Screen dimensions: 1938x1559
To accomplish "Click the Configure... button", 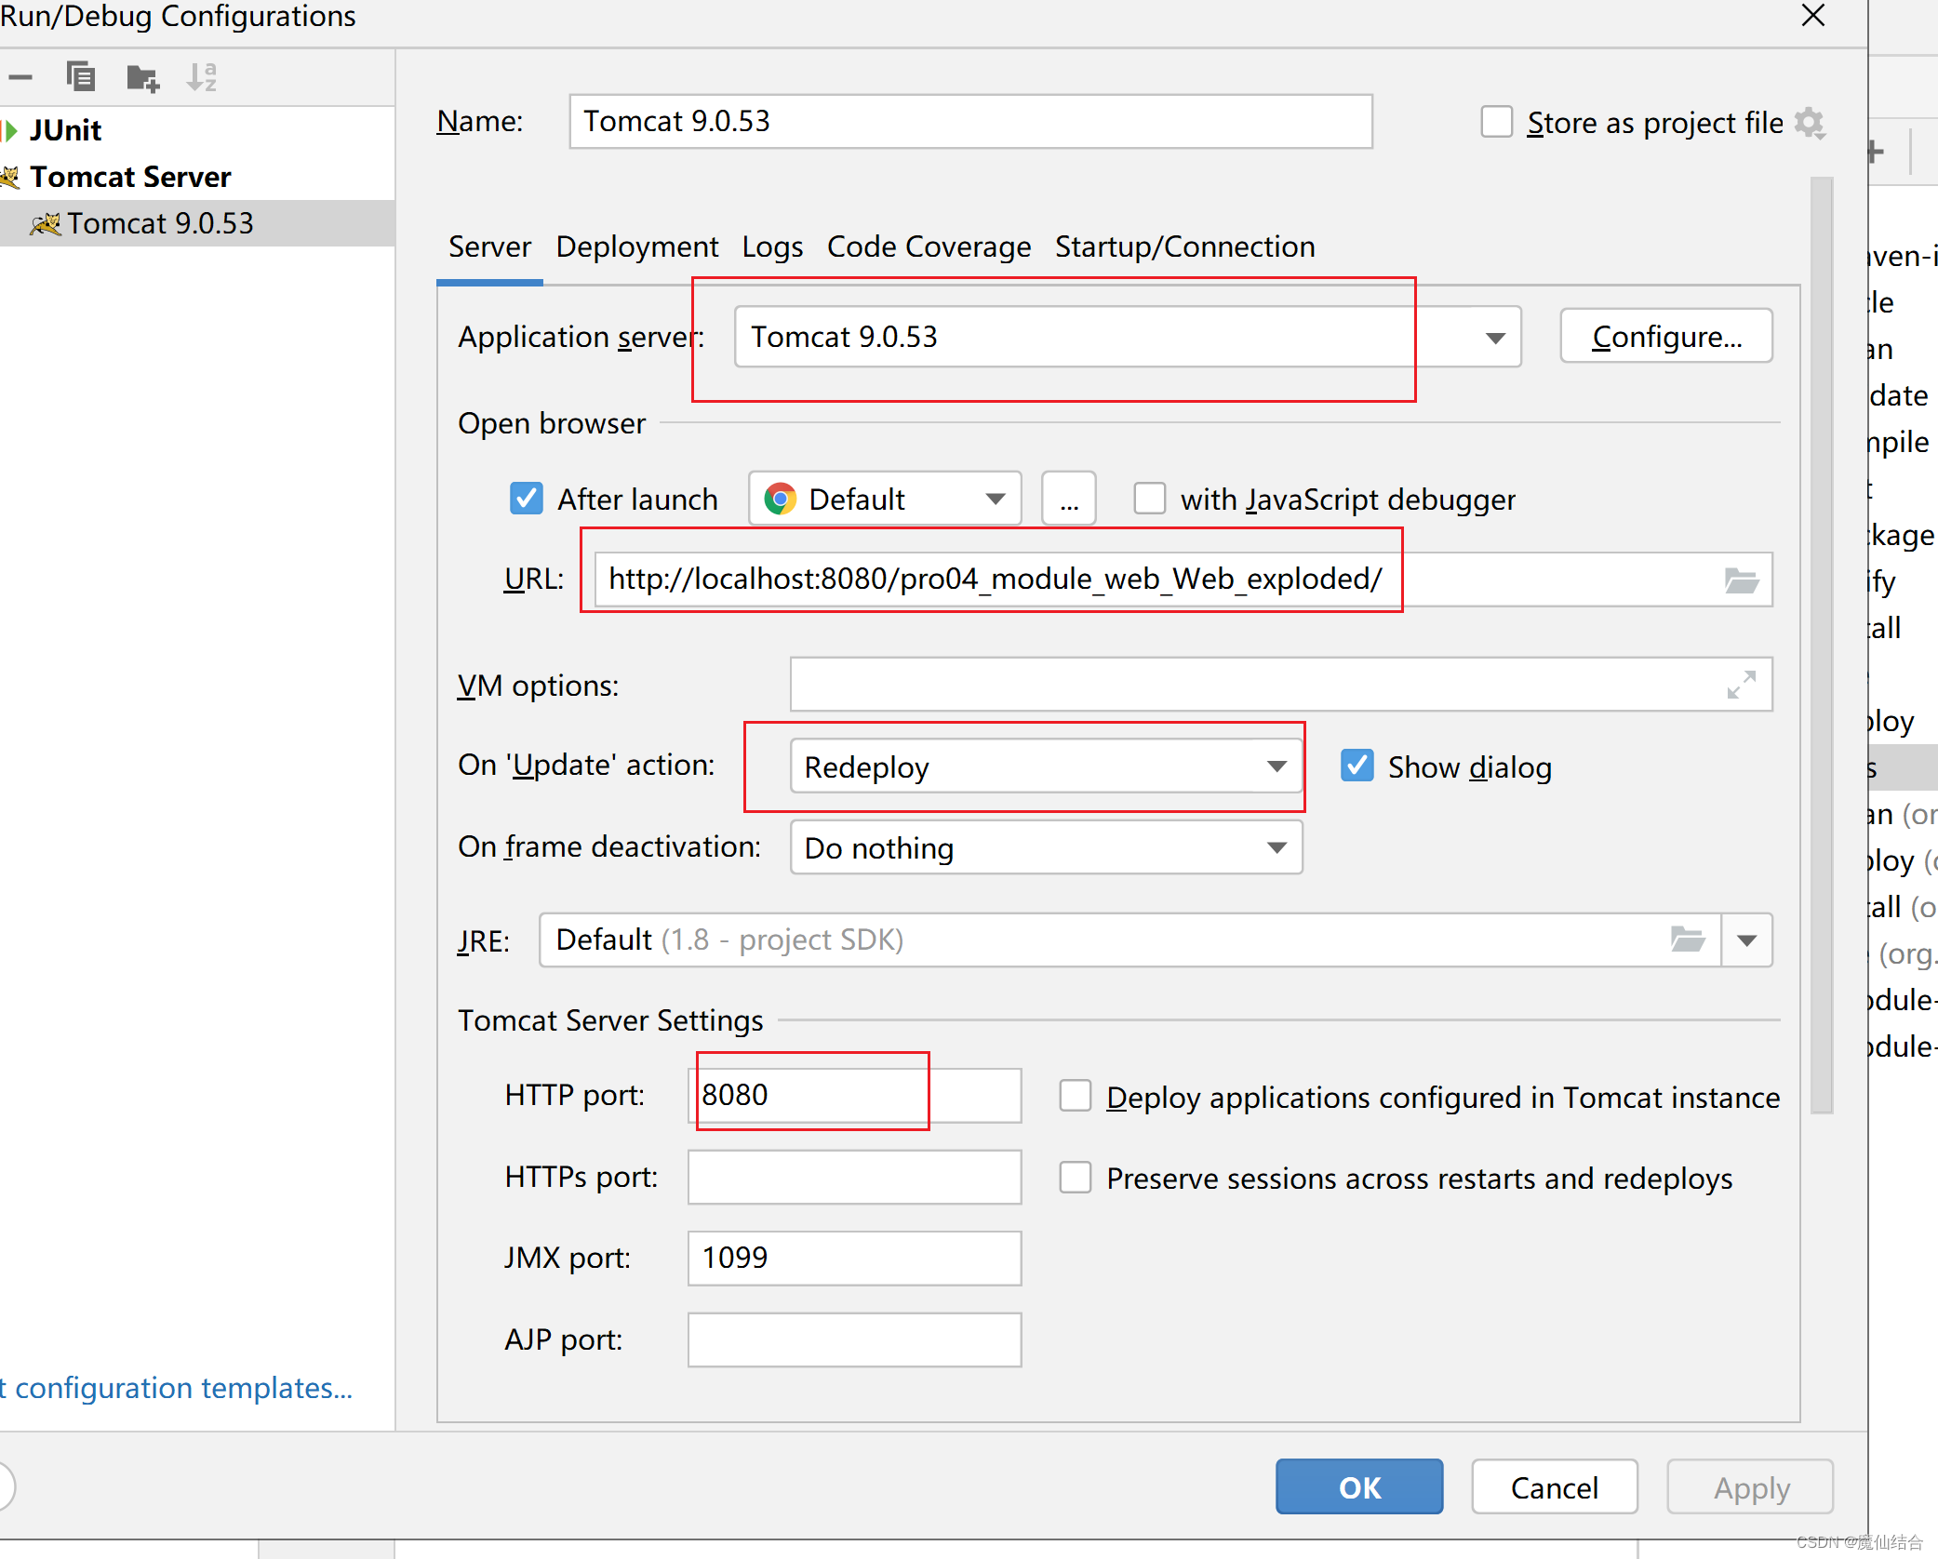I will 1666,336.
